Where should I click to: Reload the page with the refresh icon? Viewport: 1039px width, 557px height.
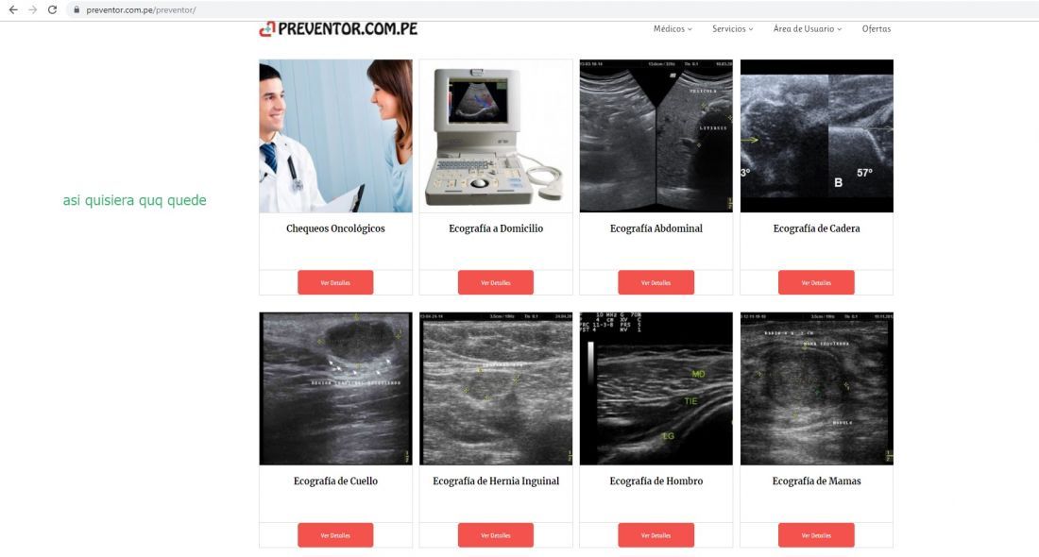click(52, 10)
